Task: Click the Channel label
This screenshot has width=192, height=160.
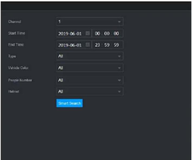Action: click(x=15, y=22)
